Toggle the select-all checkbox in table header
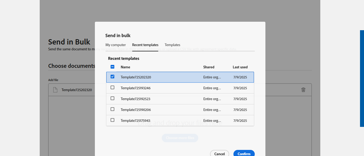 tap(112, 67)
